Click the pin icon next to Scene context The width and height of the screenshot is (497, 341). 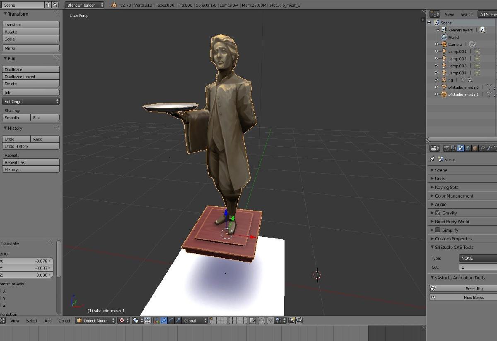point(433,159)
